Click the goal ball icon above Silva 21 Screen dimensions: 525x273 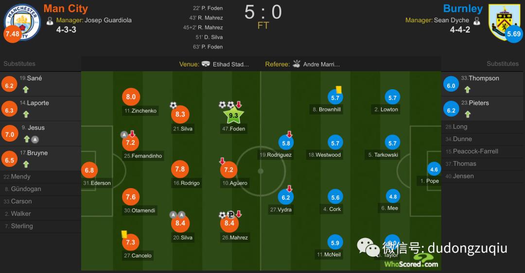point(173,105)
